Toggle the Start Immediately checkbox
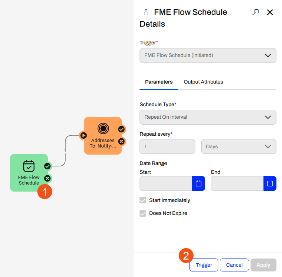This screenshot has width=282, height=277. (x=143, y=200)
